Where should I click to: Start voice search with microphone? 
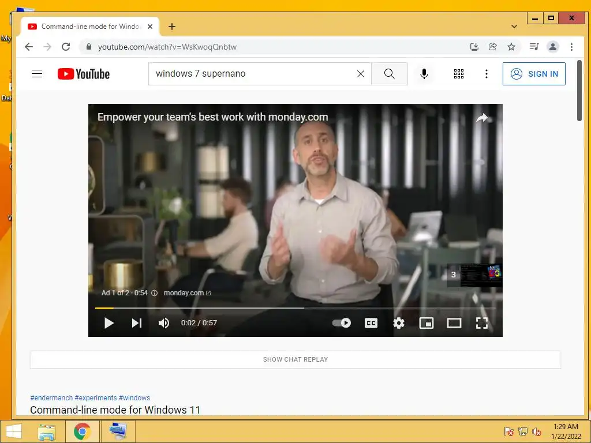point(424,74)
